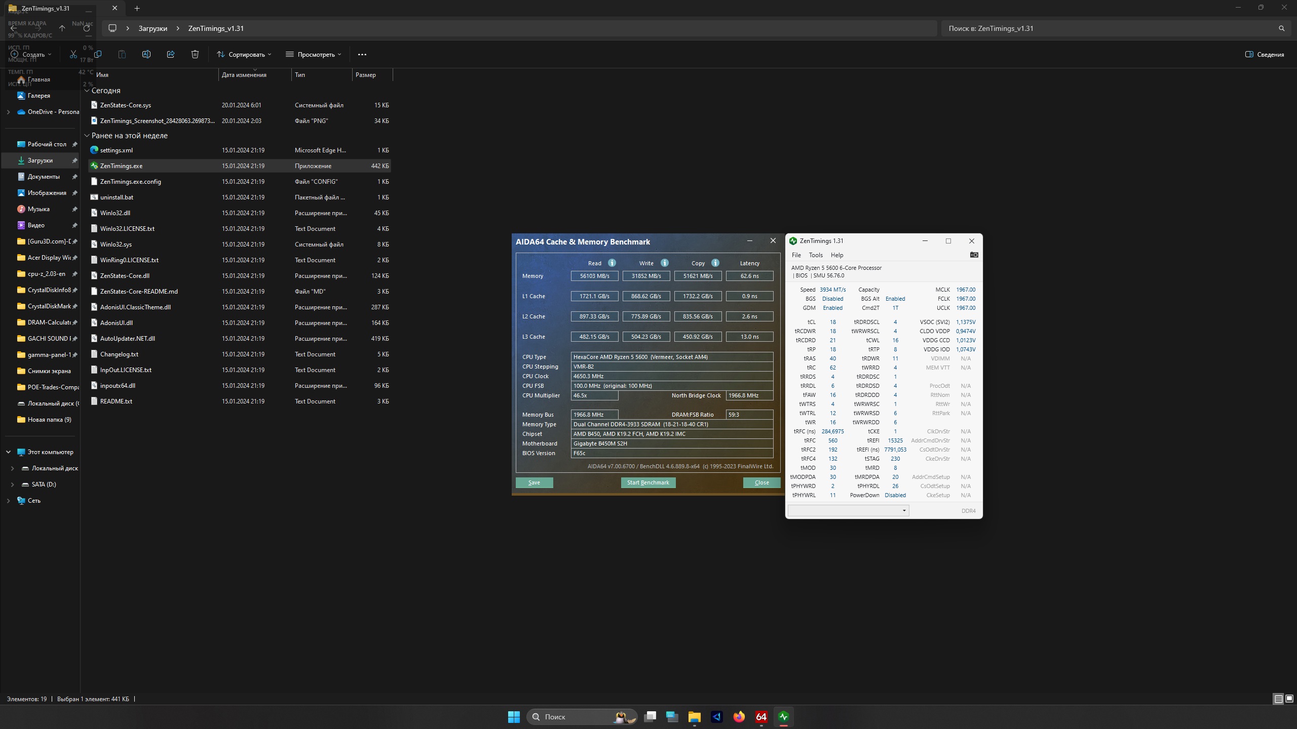Collapse Этот компьютер tree node
The image size is (1297, 729).
(x=9, y=452)
